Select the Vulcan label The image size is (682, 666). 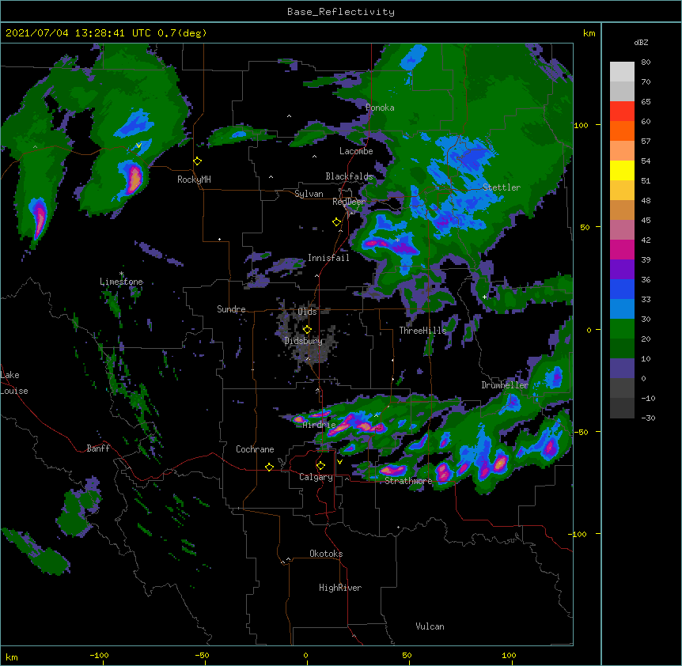(430, 626)
